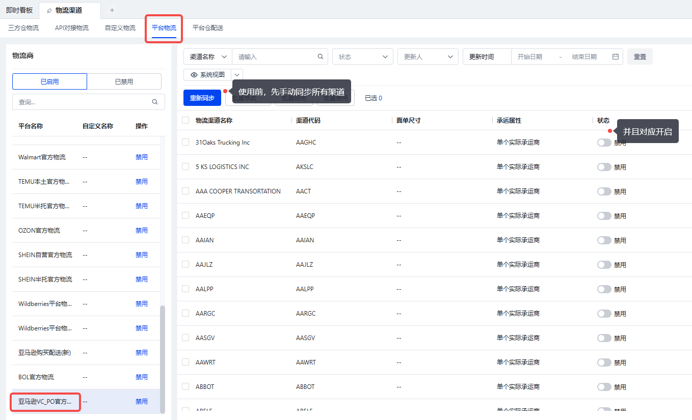Expand the 渠道名称 search type dropdown
The width and height of the screenshot is (692, 420).
point(208,57)
